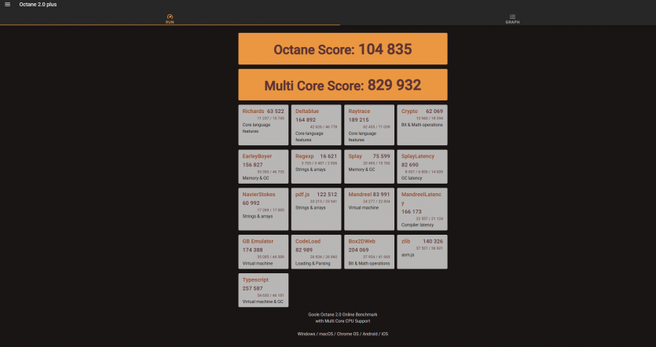
Task: Click the MandreelLatency result card
Action: (x=422, y=209)
